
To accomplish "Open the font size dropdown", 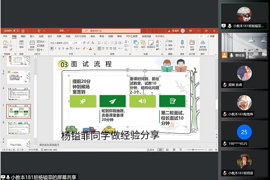I will (x=76, y=43).
